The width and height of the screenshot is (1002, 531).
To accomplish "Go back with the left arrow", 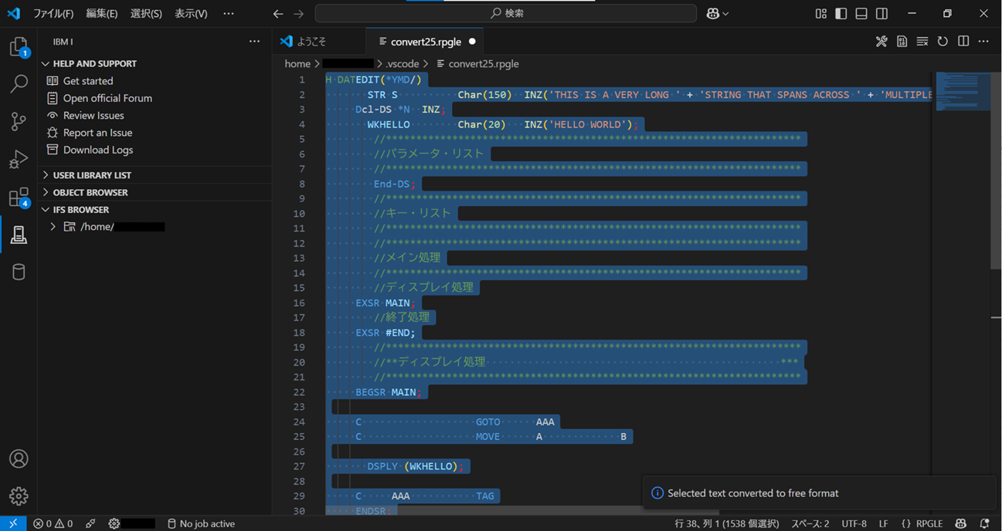I will (278, 14).
